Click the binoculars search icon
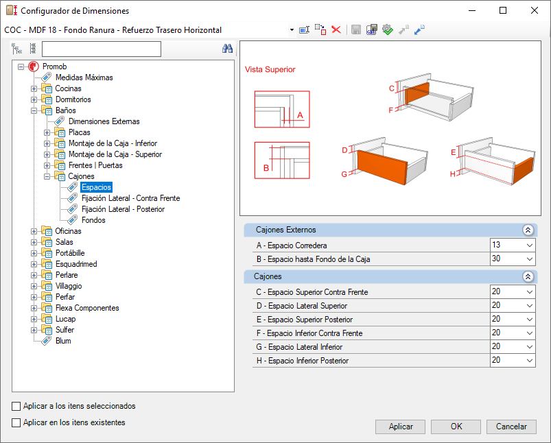Screen dimensions: 551x443 tap(227, 49)
